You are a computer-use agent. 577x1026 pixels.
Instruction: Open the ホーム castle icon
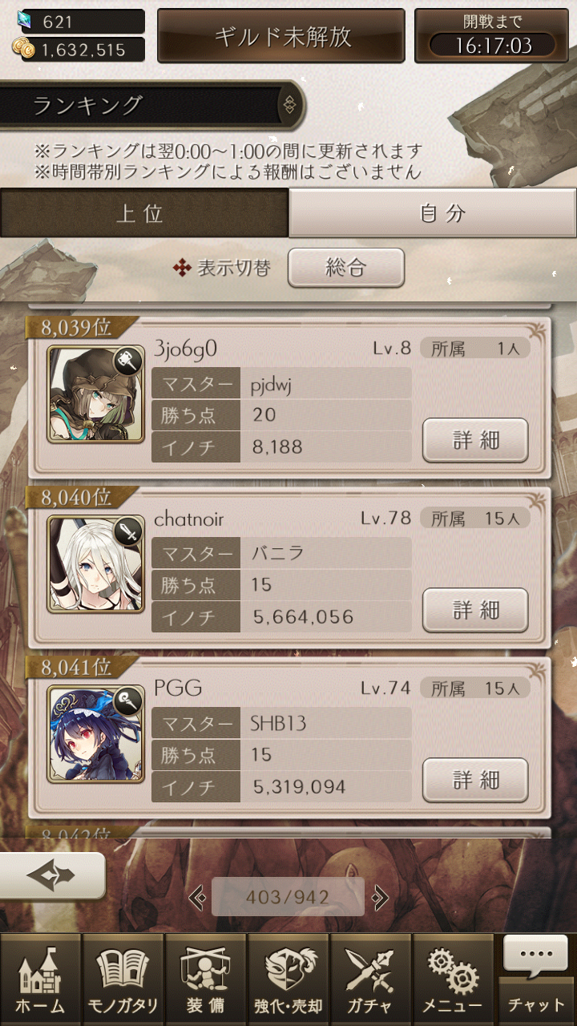tap(41, 979)
